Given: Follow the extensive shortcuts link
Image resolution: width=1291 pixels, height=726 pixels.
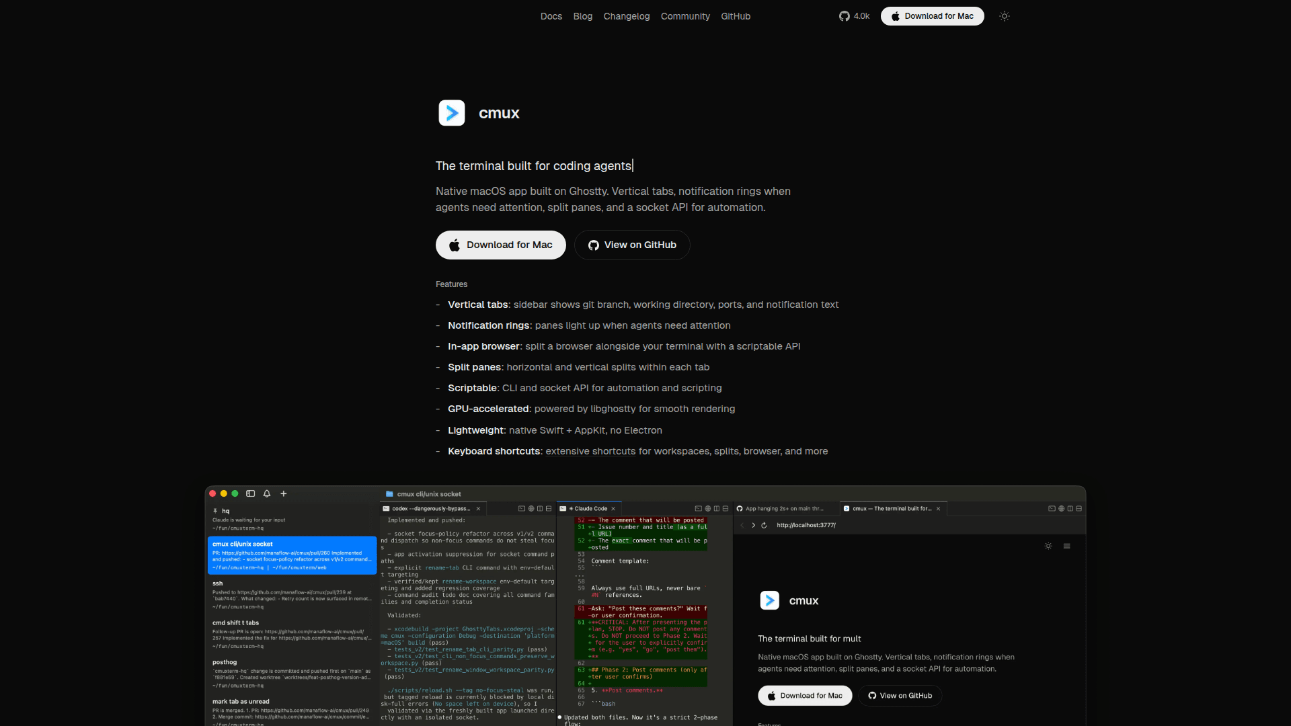Looking at the screenshot, I should (x=590, y=451).
